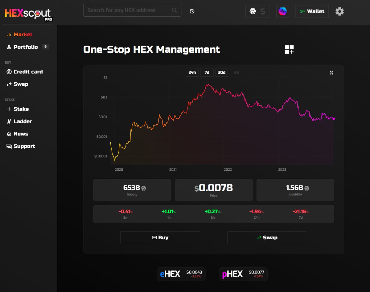This screenshot has width=370, height=292.
Task: Select 7d chart range
Action: click(x=207, y=72)
